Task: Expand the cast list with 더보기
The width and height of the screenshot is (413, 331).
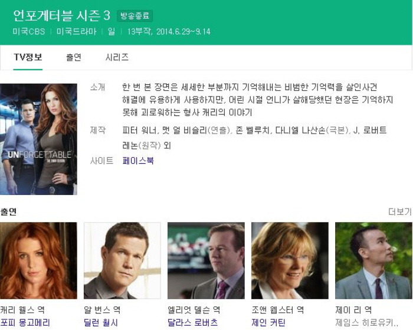Action: [399, 211]
